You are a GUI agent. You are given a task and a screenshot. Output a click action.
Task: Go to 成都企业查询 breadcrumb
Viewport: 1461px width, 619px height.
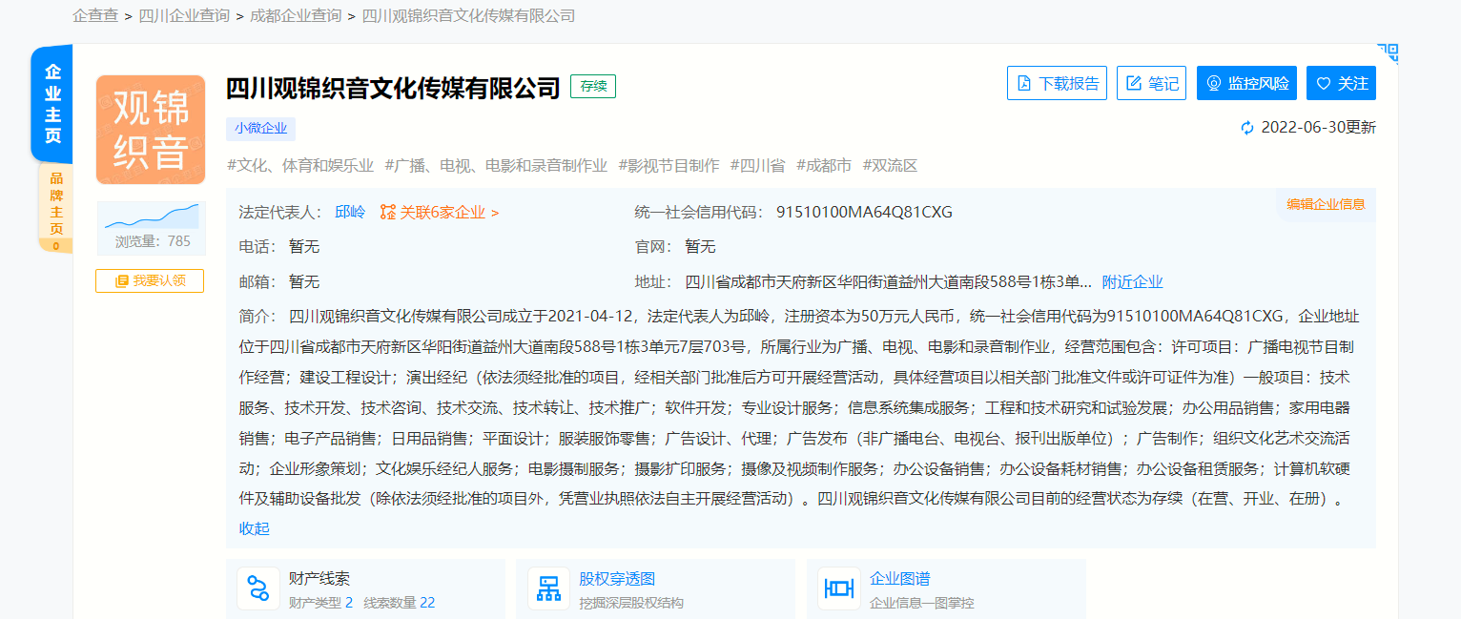pos(296,16)
